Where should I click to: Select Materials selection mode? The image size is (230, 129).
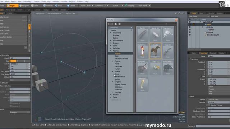48,6
